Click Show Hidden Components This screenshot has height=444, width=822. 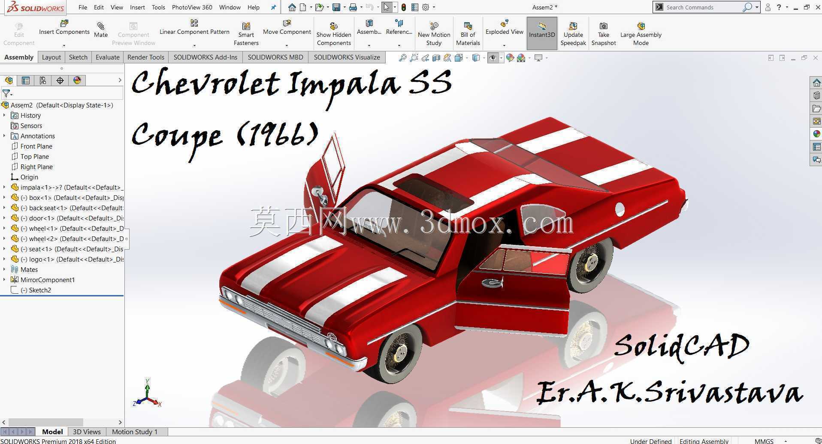(334, 34)
